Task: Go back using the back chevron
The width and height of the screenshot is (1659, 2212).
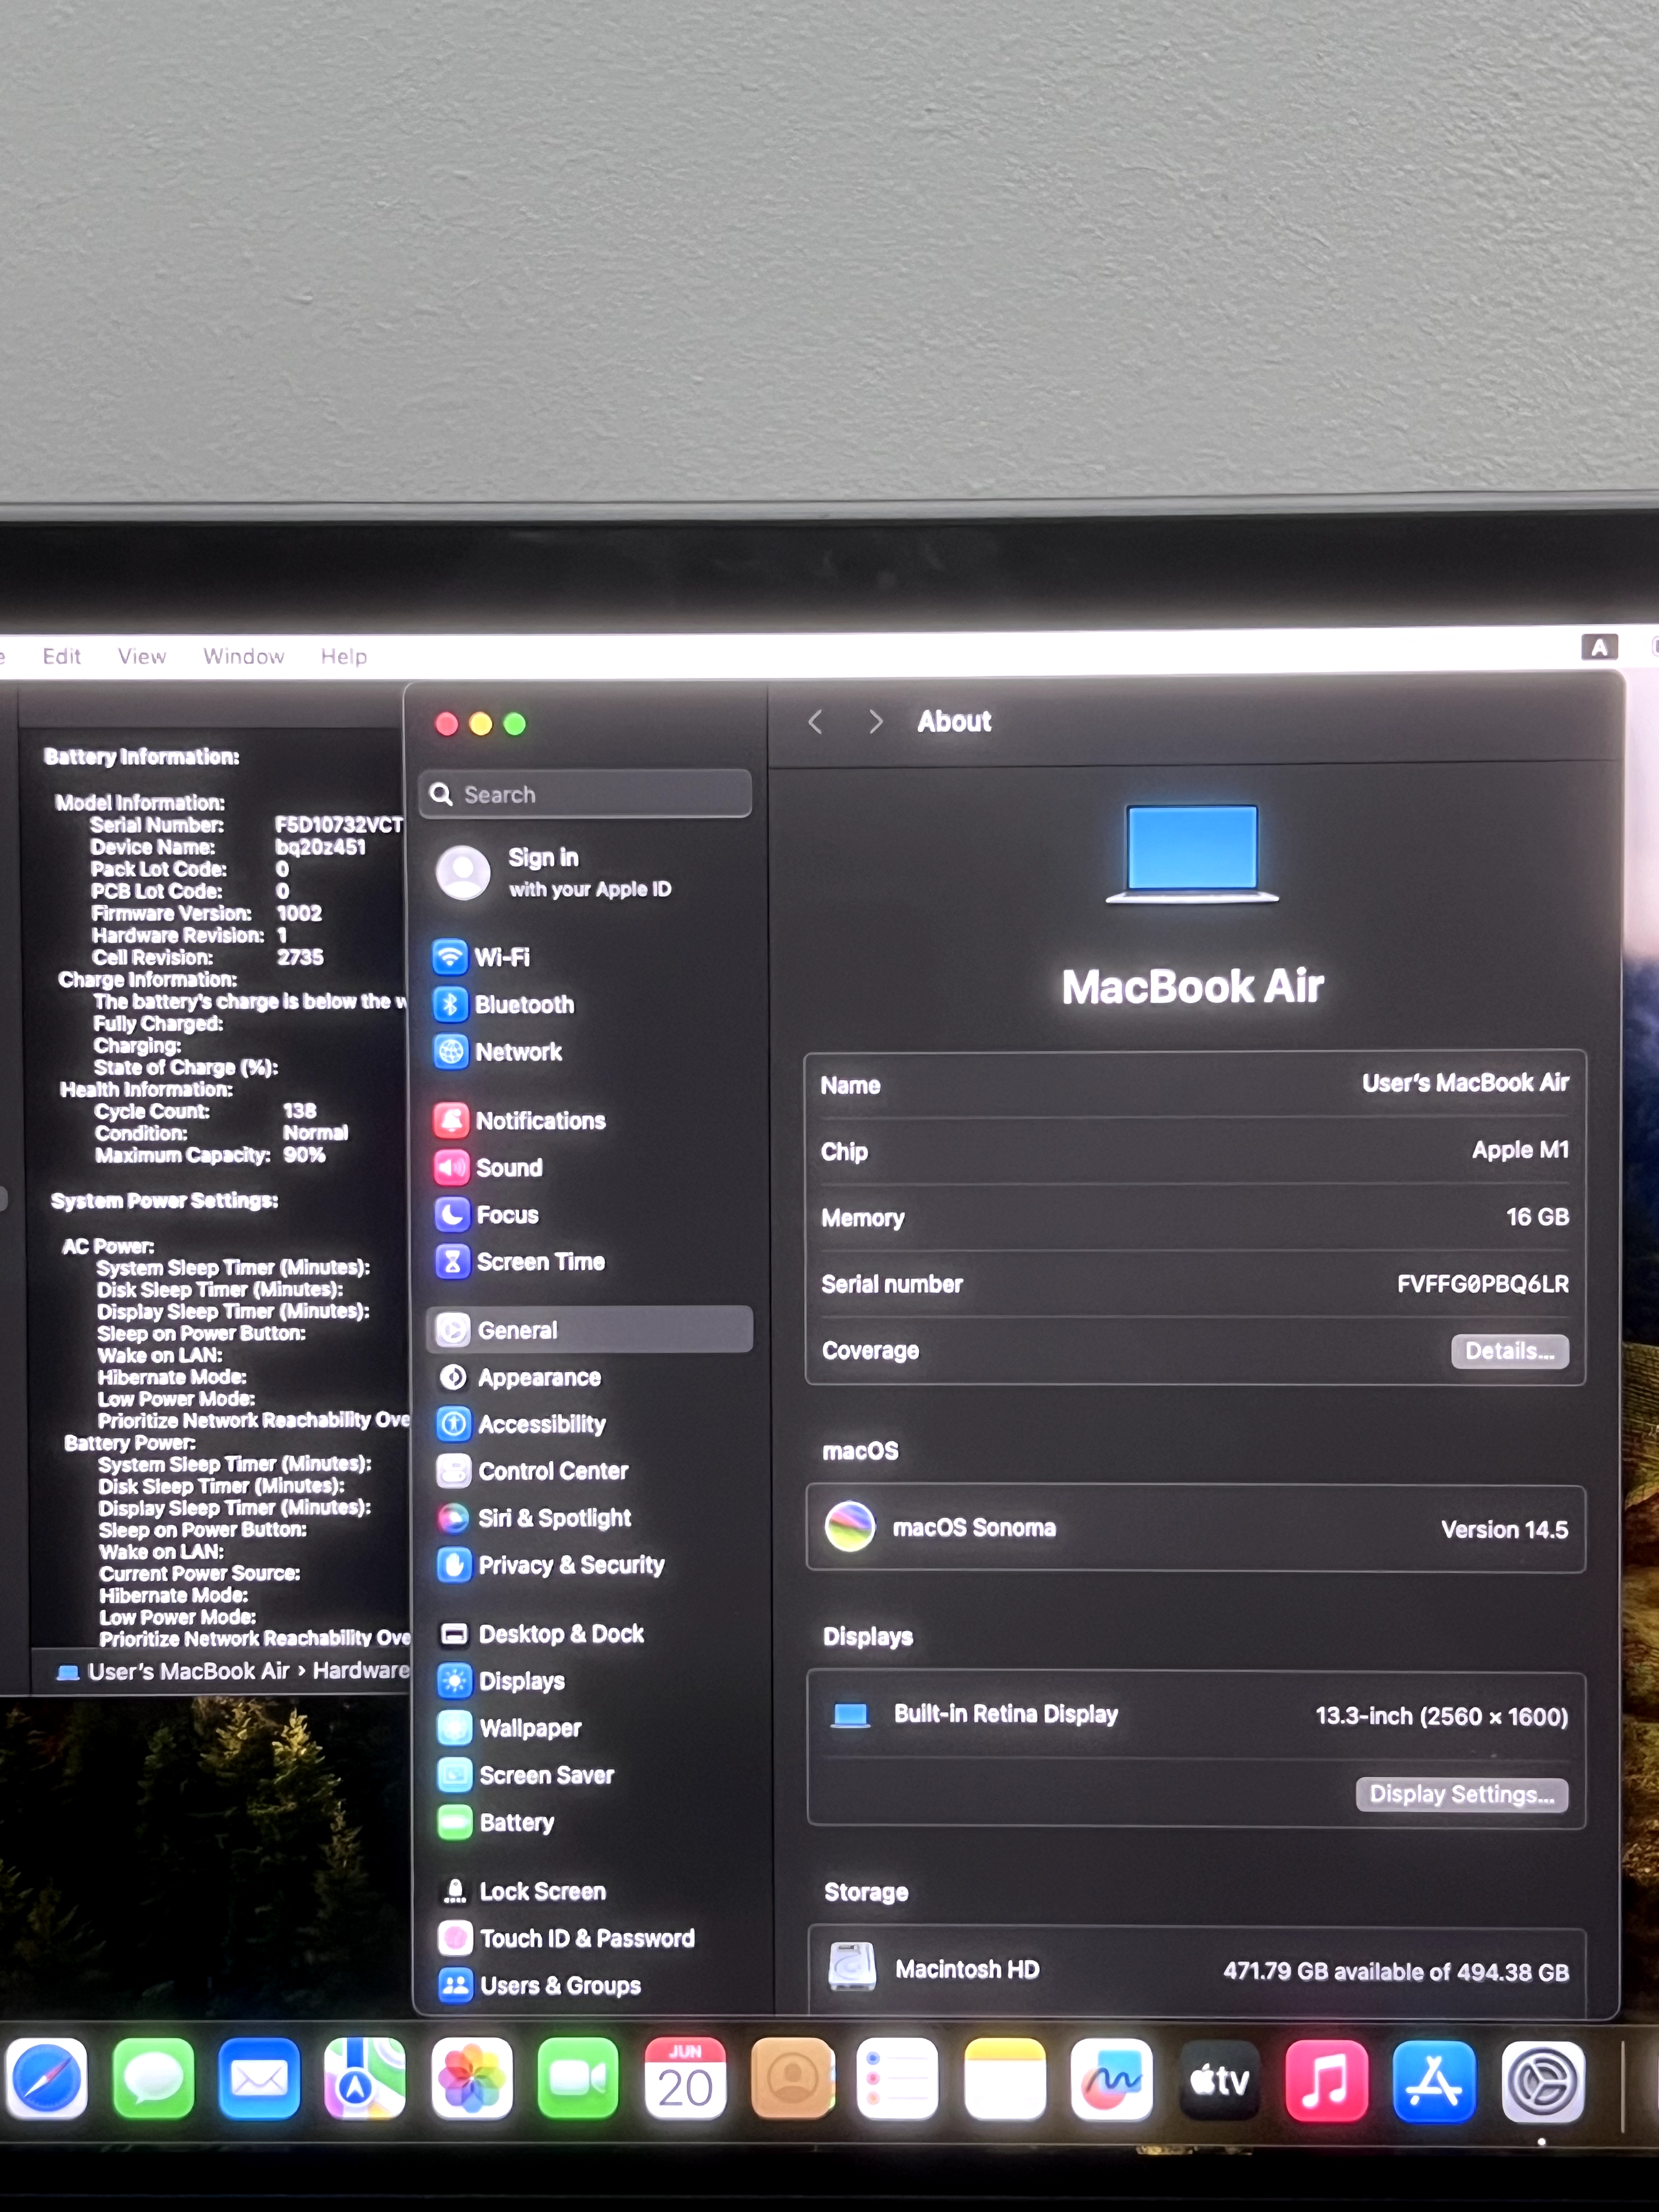Action: pos(816,722)
